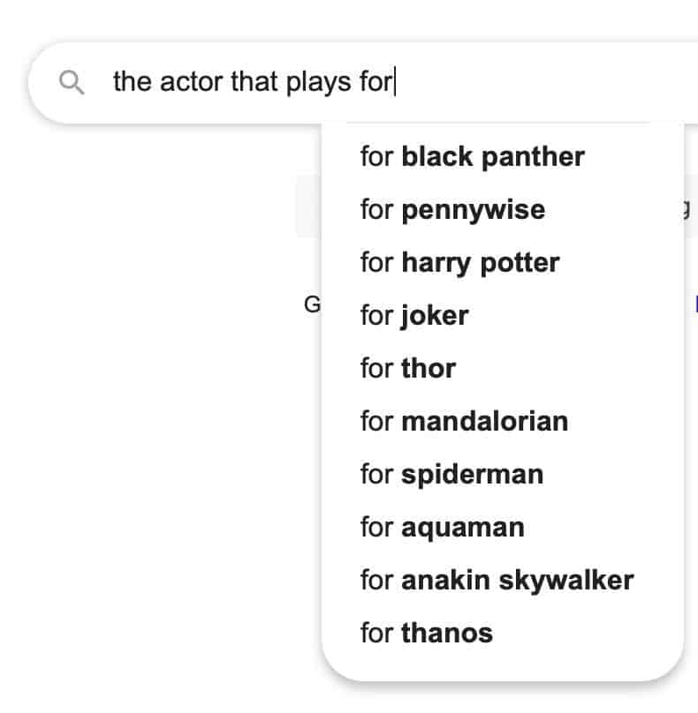The width and height of the screenshot is (698, 713).
Task: Pick the "for harry potter" suggestion
Action: point(459,263)
